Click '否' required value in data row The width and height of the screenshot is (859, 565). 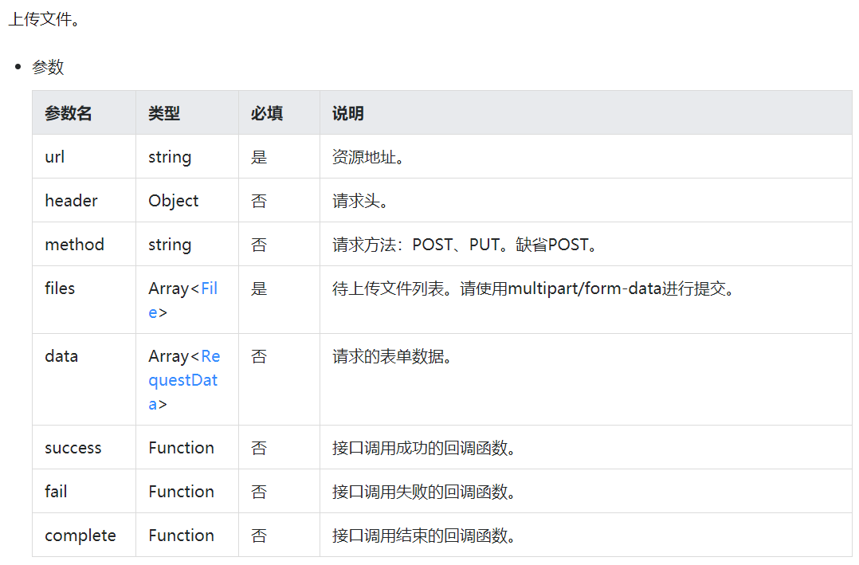(258, 357)
